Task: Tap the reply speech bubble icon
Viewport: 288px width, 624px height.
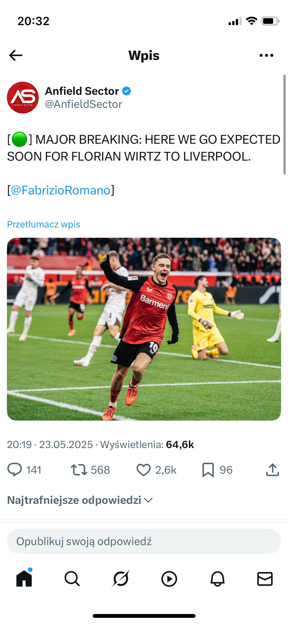Action: click(x=15, y=470)
